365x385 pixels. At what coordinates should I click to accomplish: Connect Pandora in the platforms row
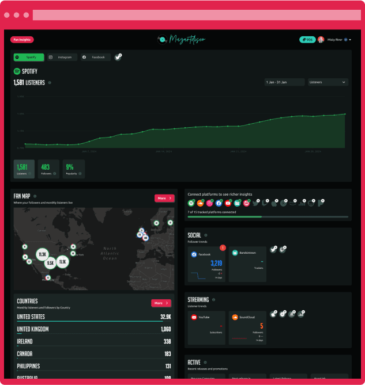click(321, 203)
